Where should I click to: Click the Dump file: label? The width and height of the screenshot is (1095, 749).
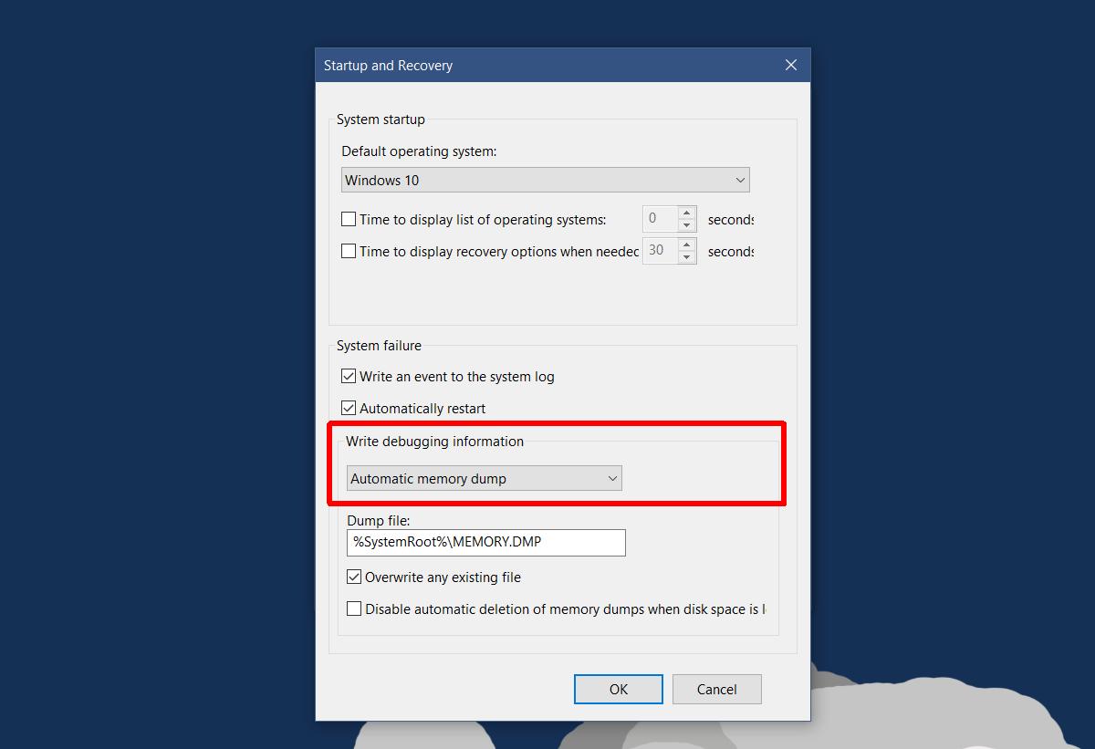pos(379,521)
